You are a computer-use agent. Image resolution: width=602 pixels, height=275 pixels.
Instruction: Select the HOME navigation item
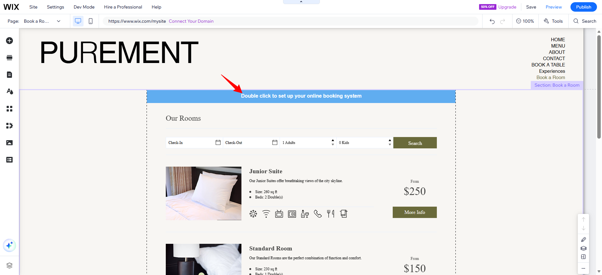[x=558, y=40]
